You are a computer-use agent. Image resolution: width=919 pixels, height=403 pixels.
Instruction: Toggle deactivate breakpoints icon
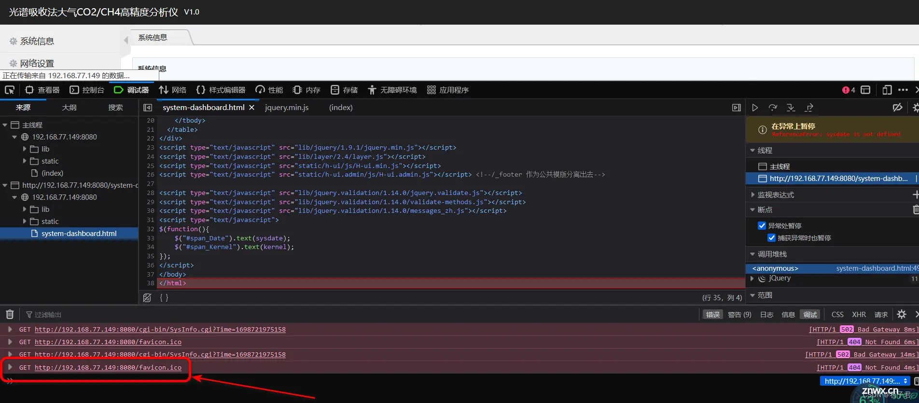[x=897, y=108]
